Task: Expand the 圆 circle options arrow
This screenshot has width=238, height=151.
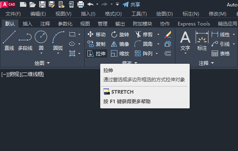Action: [41, 53]
